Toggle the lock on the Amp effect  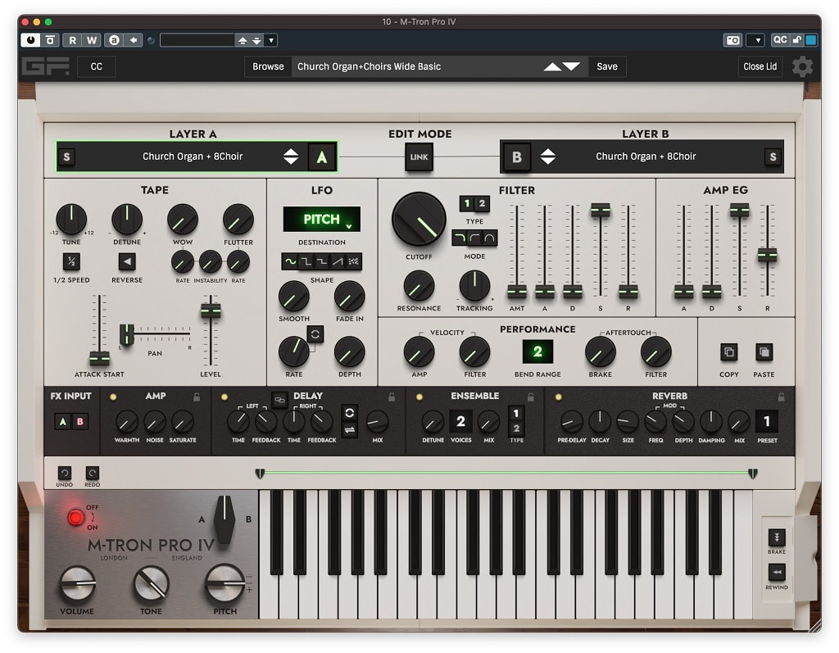tap(197, 397)
